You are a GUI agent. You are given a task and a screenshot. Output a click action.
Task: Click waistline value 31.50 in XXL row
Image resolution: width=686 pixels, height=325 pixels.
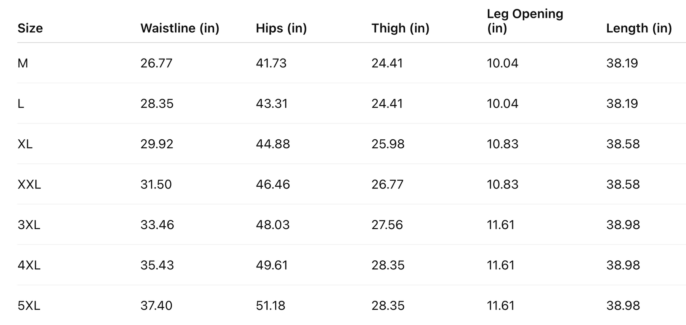156,185
